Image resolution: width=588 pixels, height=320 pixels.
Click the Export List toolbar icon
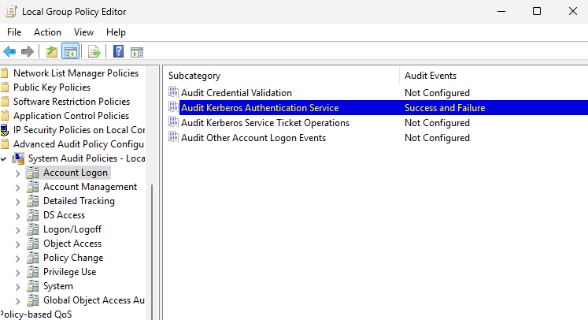94,52
